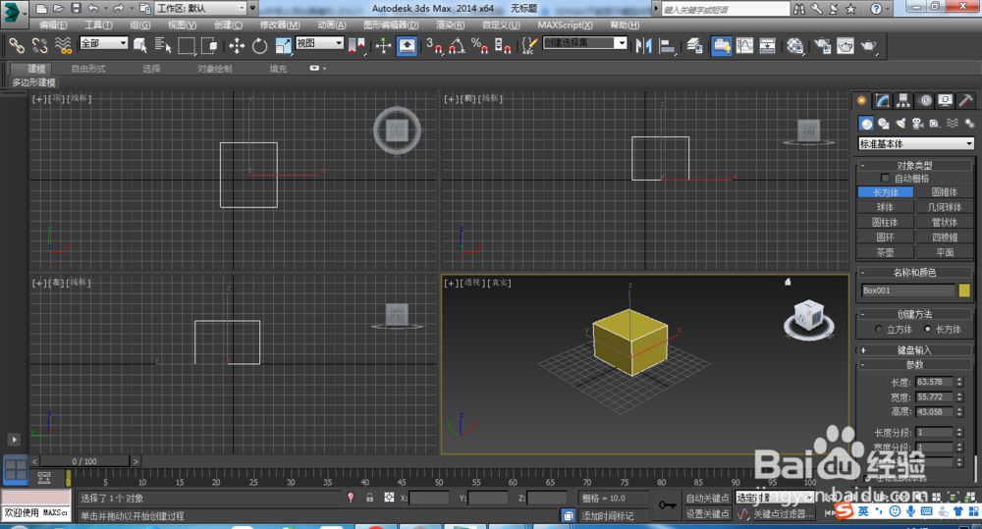Image resolution: width=982 pixels, height=529 pixels.
Task: Toggle the Window/Crossing selection icon
Action: coord(209,46)
